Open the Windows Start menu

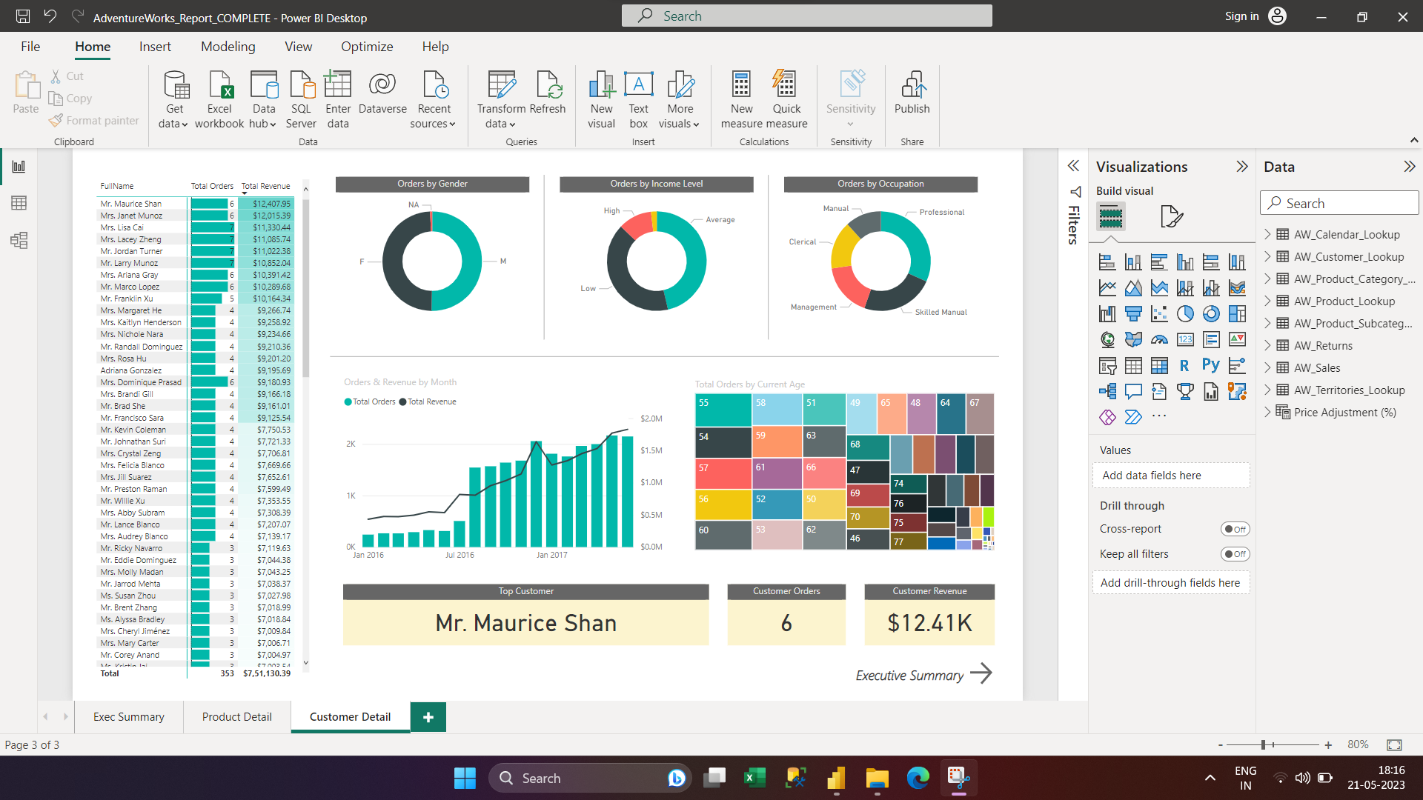pos(465,778)
